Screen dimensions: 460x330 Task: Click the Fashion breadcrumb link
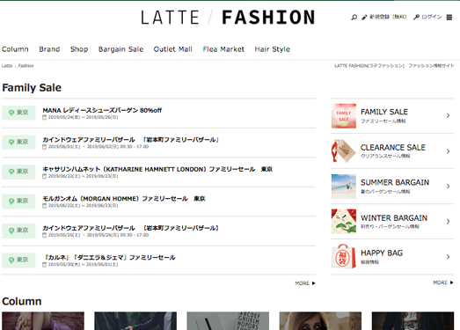26,66
